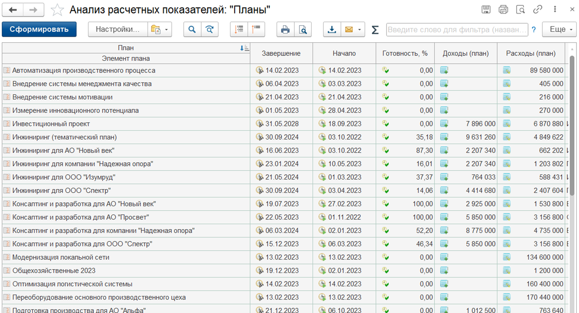579x313 pixels.
Task: Click the save report download icon
Action: coord(332,29)
